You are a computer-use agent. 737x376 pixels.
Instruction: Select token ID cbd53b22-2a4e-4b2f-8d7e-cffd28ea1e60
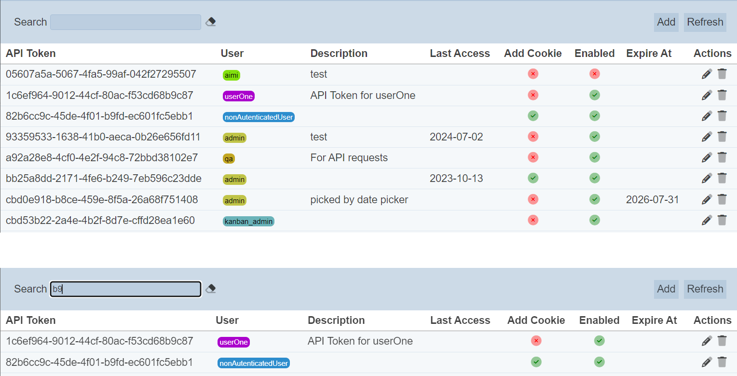coord(100,221)
